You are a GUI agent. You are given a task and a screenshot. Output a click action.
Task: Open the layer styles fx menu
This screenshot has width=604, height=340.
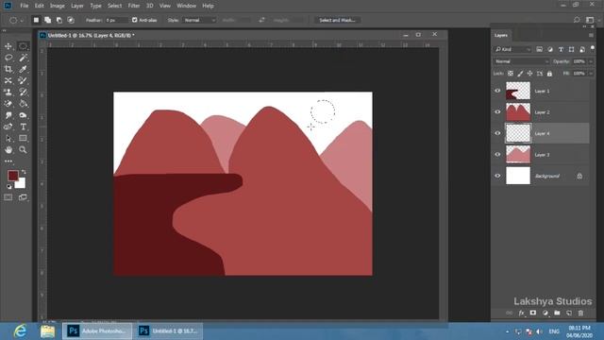521,313
